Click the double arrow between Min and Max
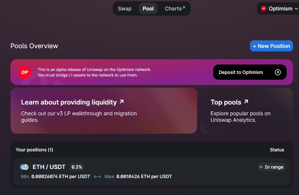Viewport: 299px width, 195px height. click(x=97, y=176)
